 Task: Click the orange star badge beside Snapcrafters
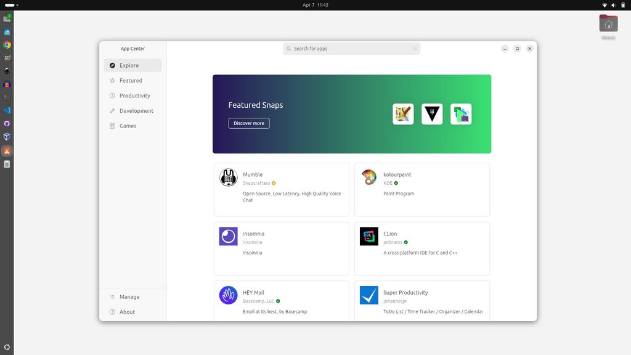click(273, 183)
